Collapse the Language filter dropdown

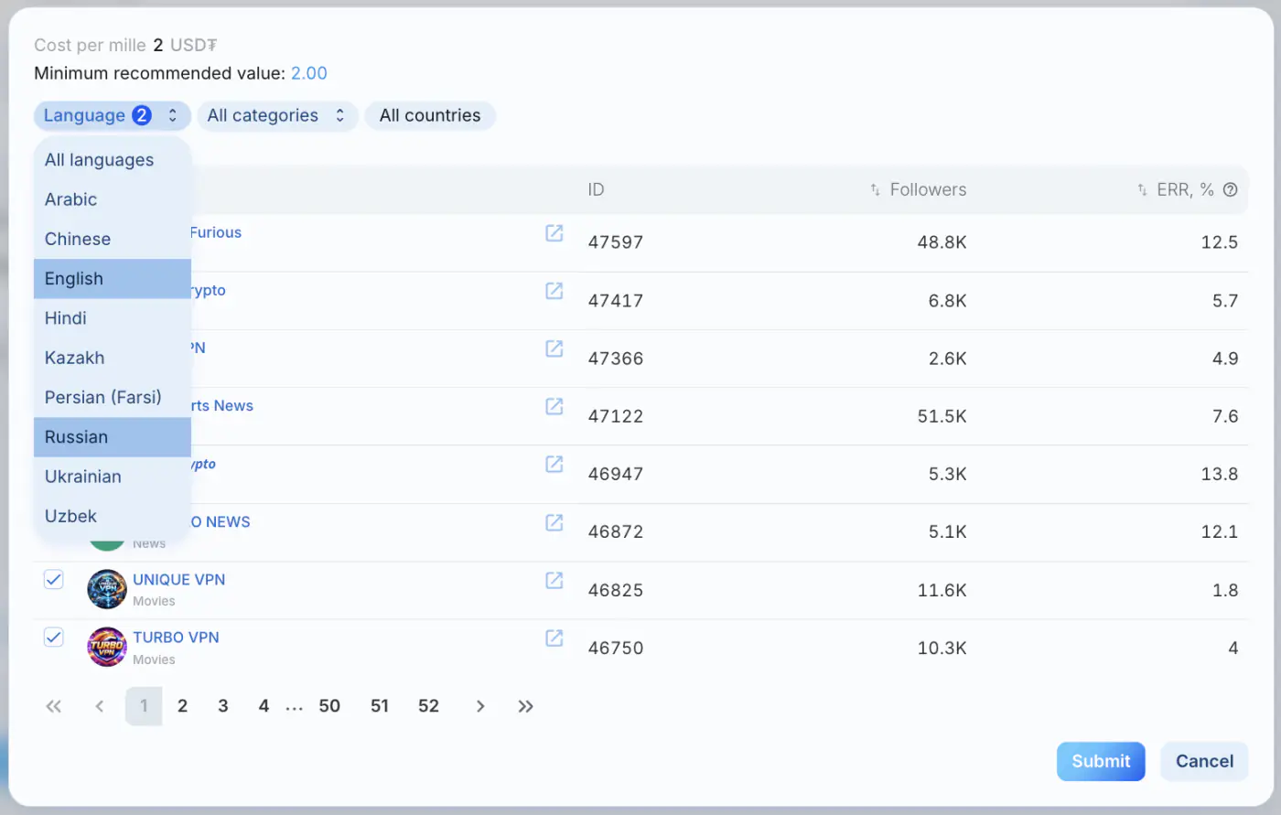coord(112,115)
